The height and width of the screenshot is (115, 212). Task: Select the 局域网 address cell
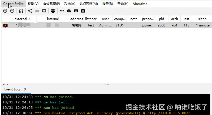pos(76,25)
